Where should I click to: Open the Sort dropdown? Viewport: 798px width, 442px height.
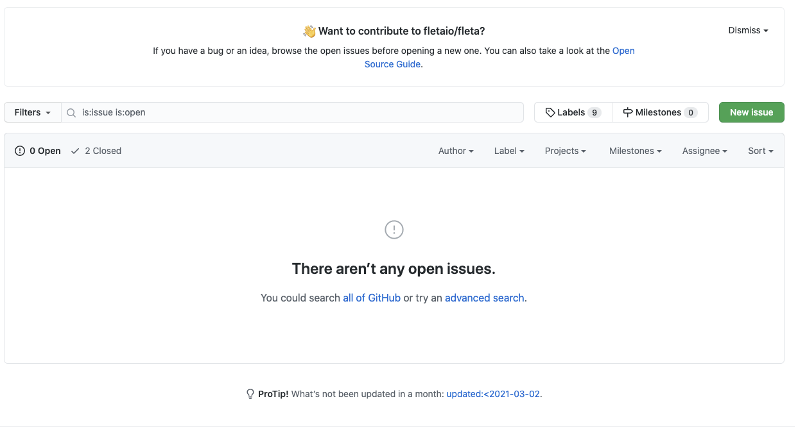coord(761,151)
